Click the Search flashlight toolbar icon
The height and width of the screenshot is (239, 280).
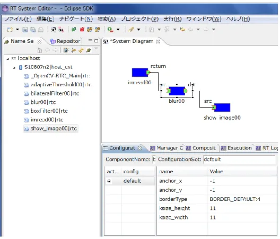[x=132, y=30]
